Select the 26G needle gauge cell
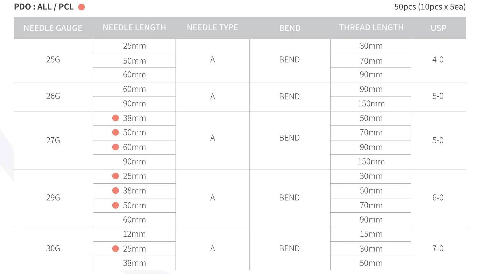 tap(53, 96)
